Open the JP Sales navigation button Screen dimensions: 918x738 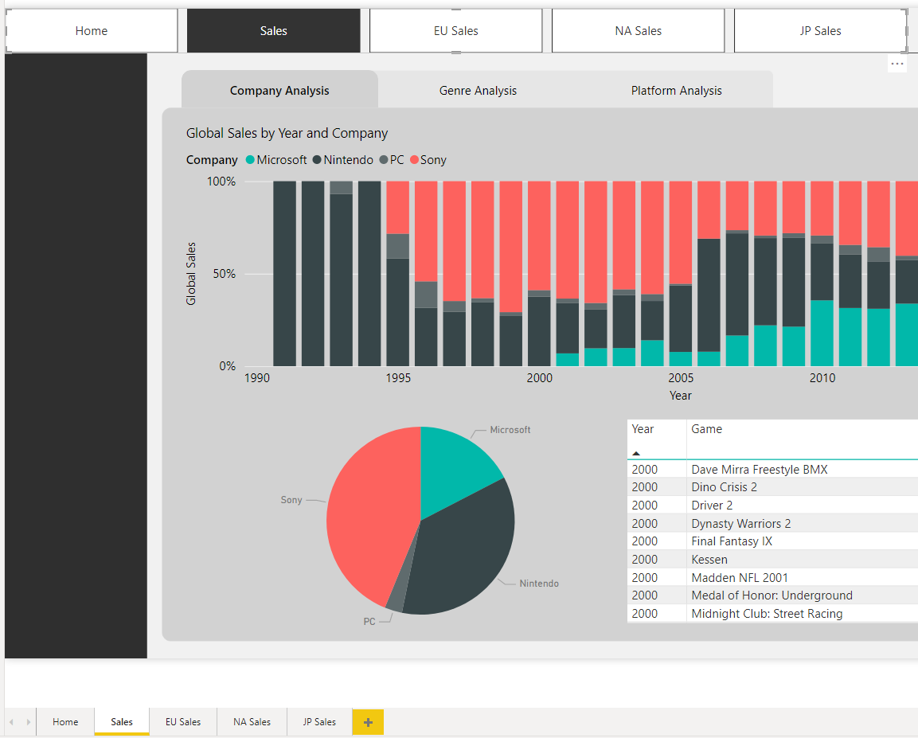tap(820, 31)
